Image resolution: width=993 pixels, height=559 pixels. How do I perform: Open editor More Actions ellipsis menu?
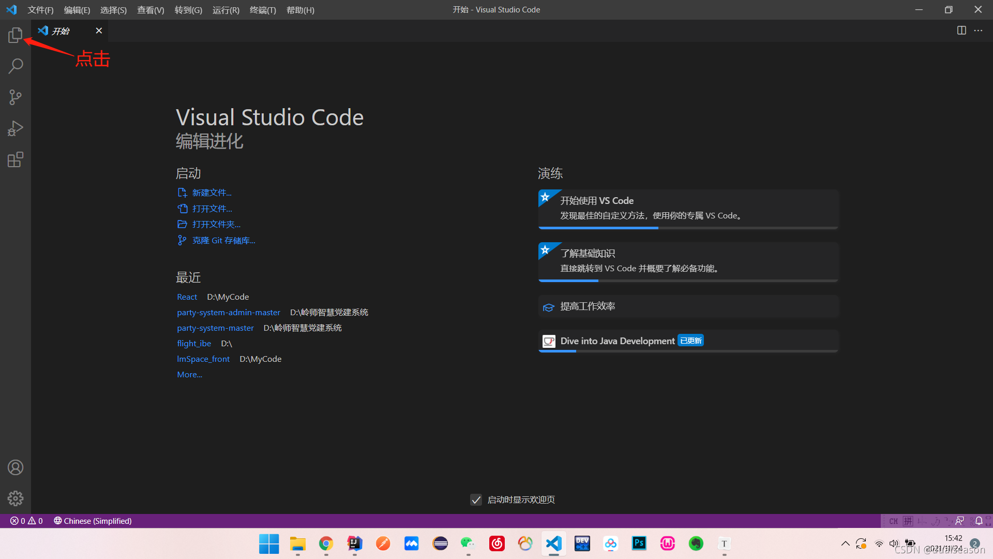[979, 31]
